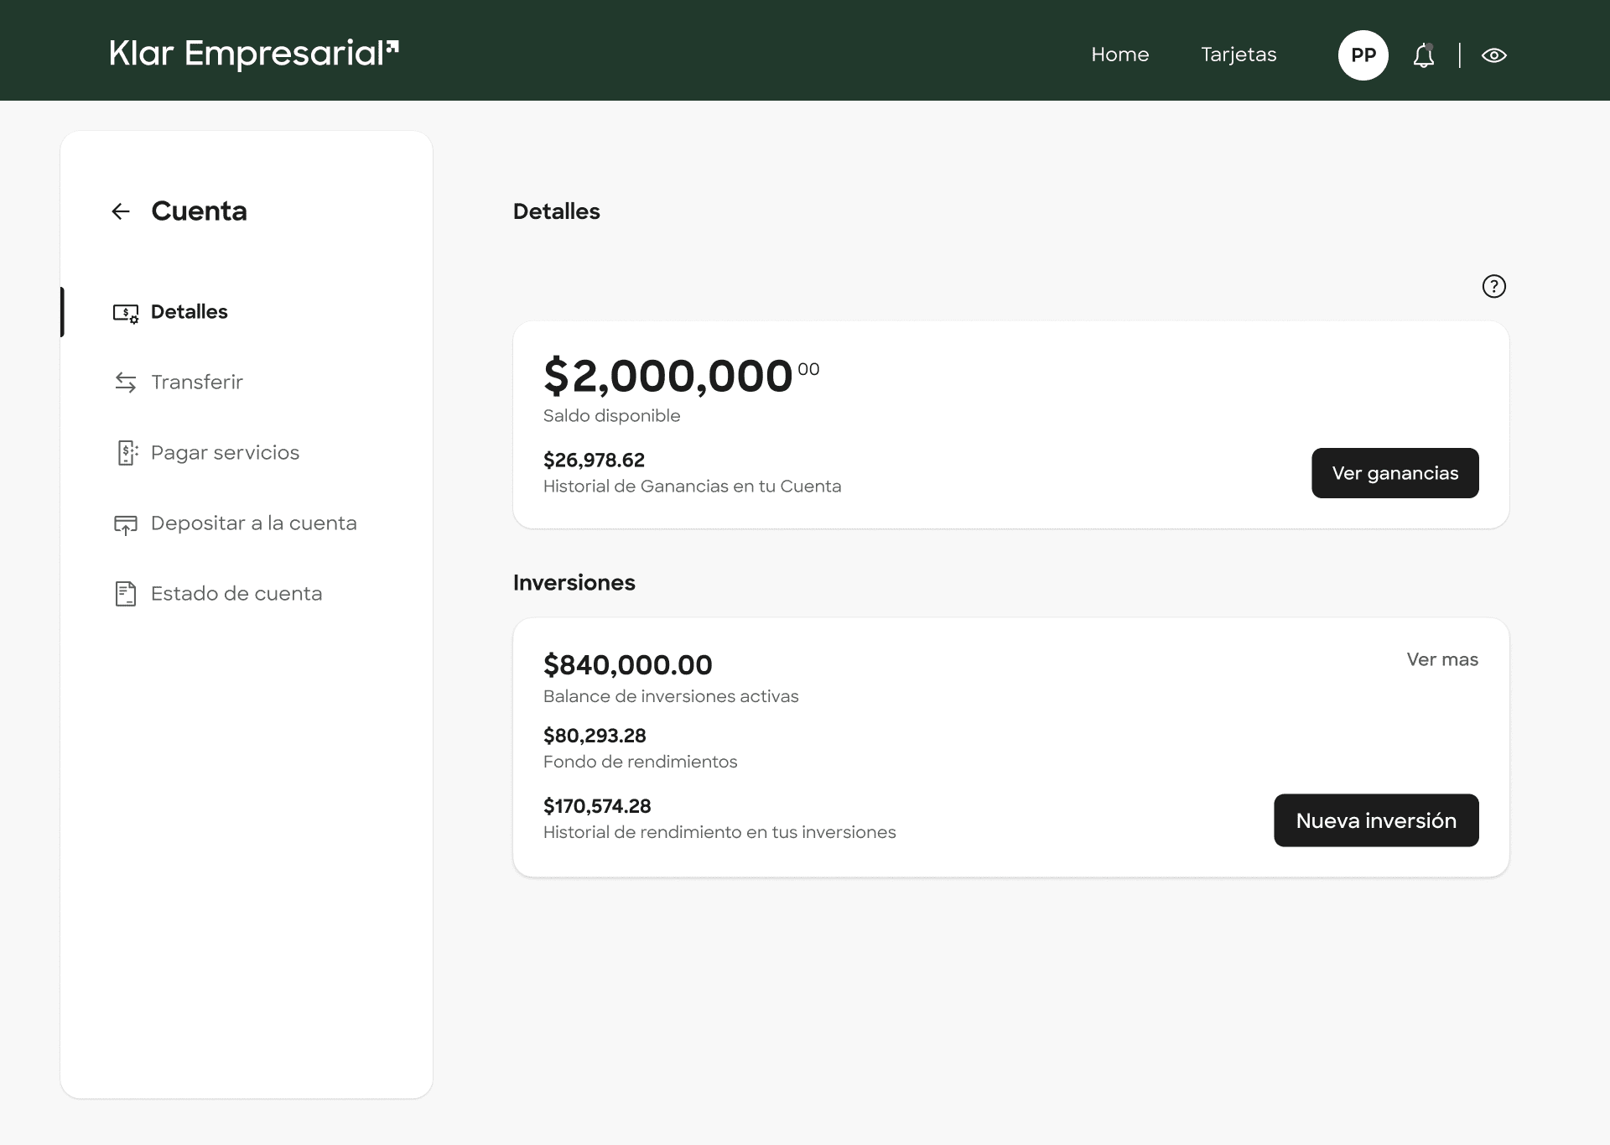Click the help question mark icon
This screenshot has width=1610, height=1145.
1493,286
